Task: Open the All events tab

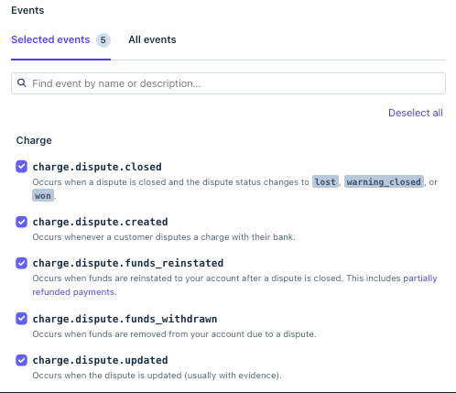Action: (152, 39)
